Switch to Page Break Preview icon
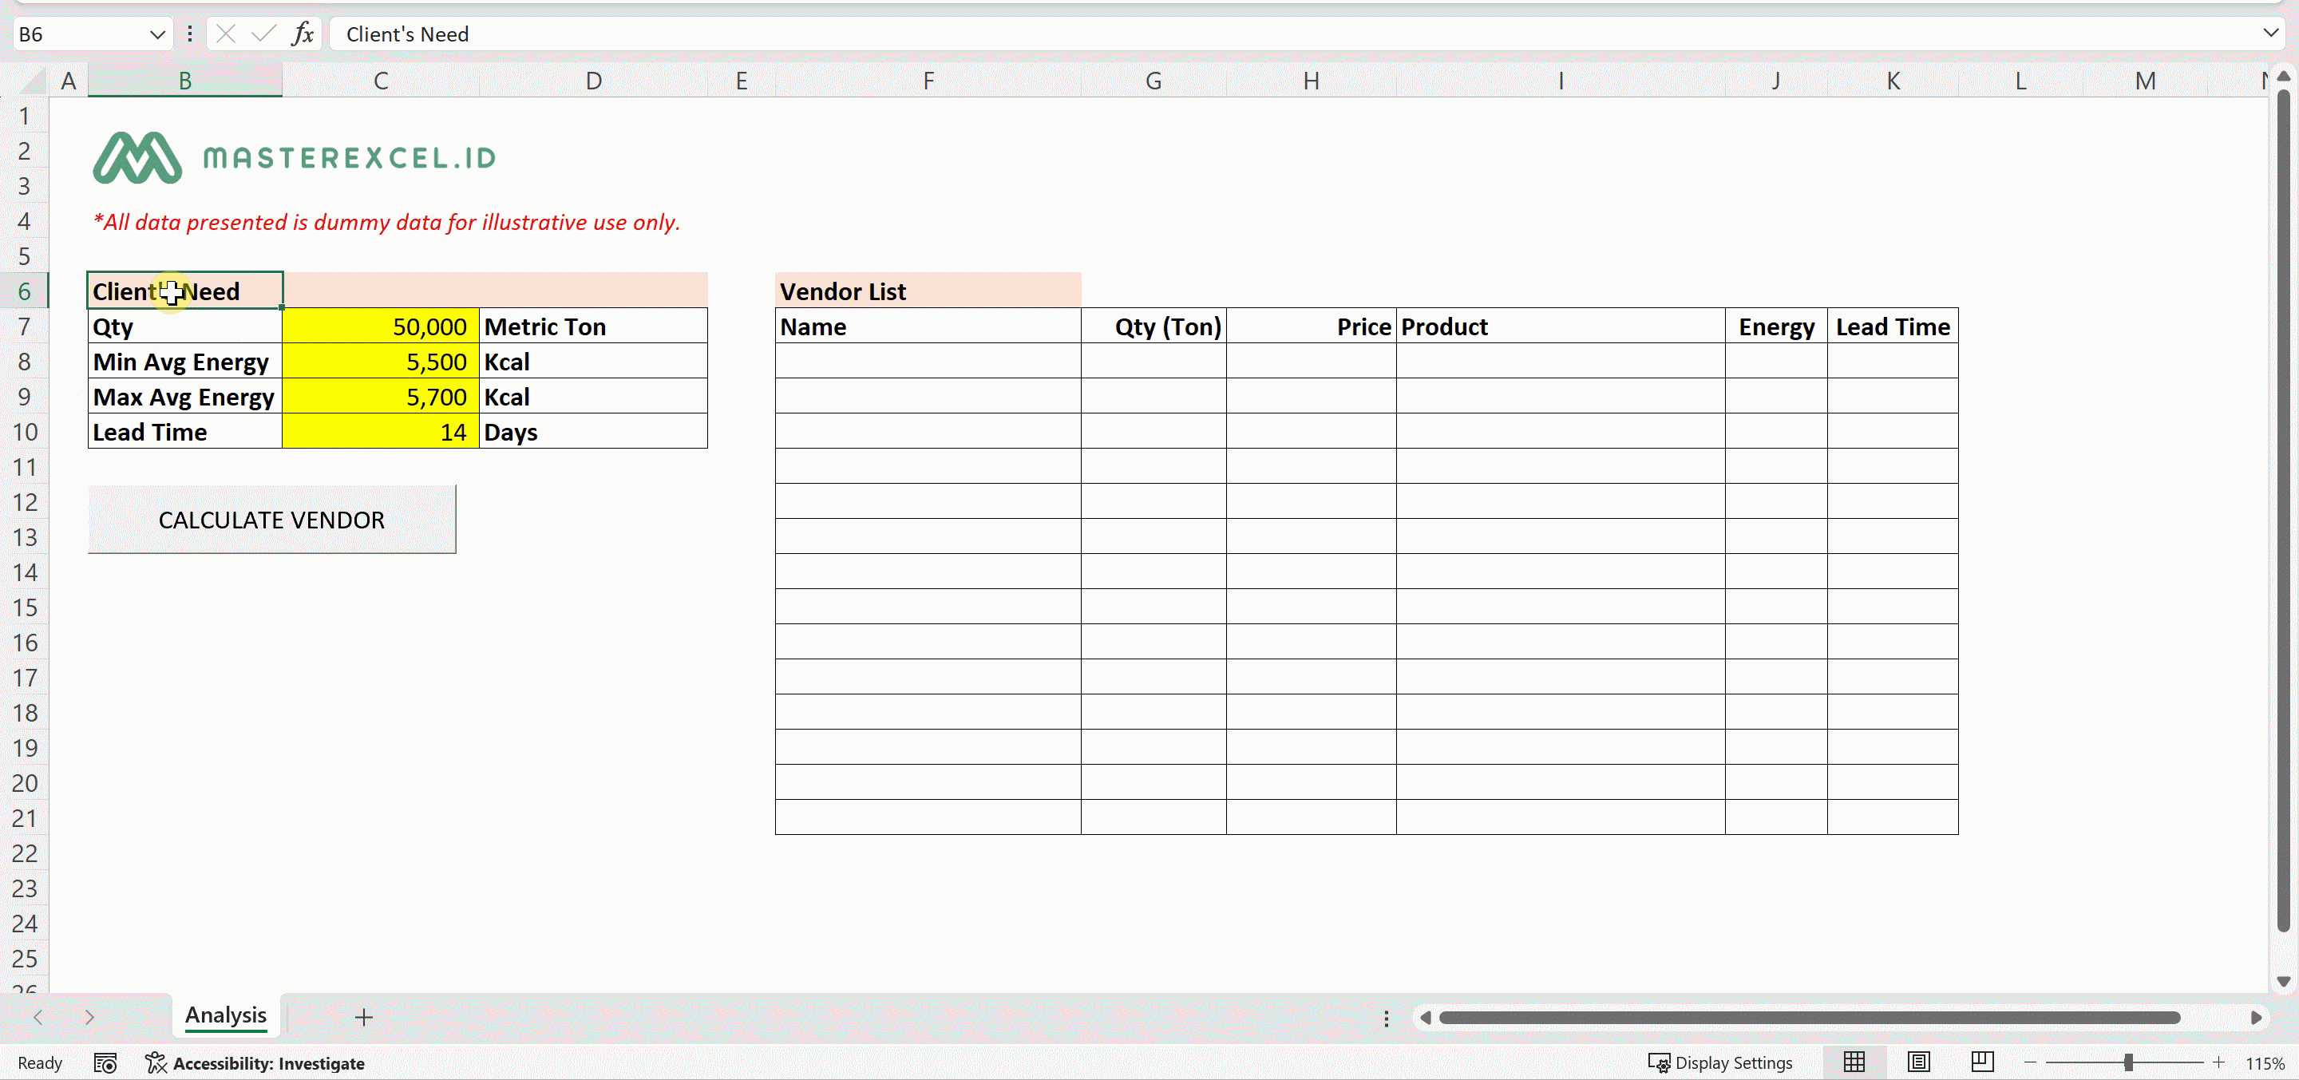The image size is (2299, 1080). coord(1982,1062)
